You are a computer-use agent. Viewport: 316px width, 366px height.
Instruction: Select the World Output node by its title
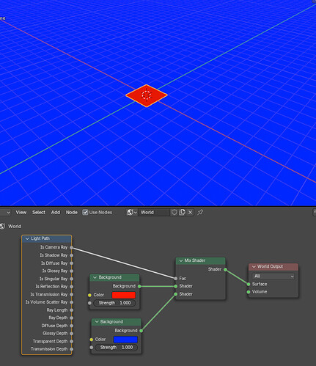tap(270, 266)
